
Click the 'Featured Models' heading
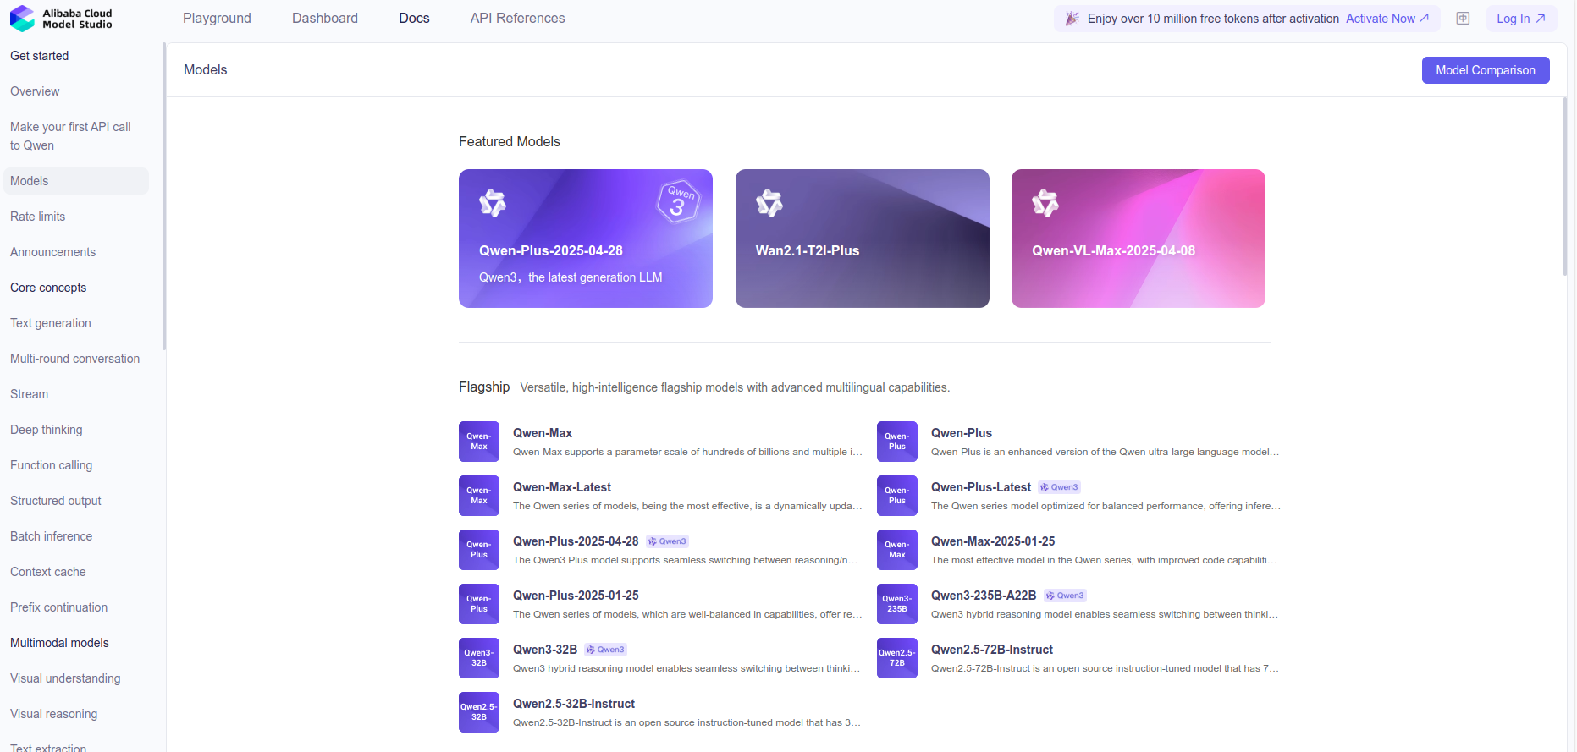click(x=510, y=141)
